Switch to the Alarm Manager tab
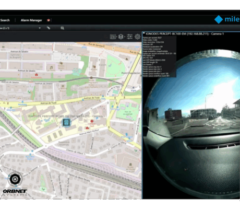The image size is (240, 209). pyautogui.click(x=31, y=20)
